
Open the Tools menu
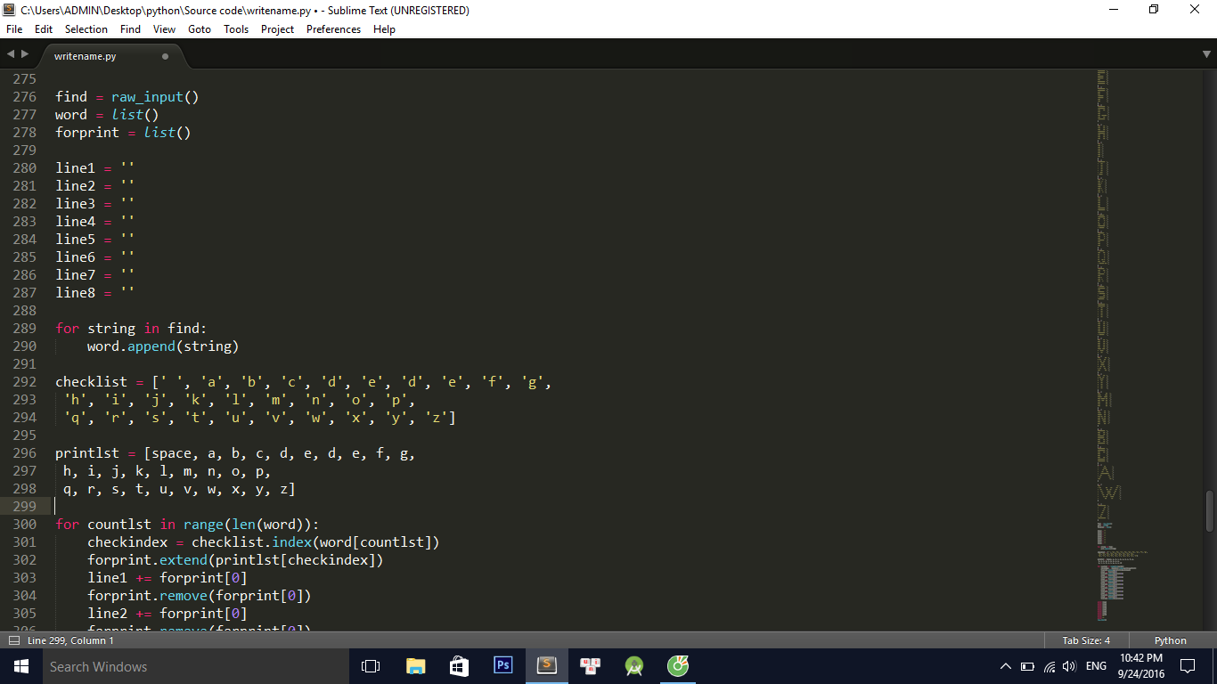[236, 29]
